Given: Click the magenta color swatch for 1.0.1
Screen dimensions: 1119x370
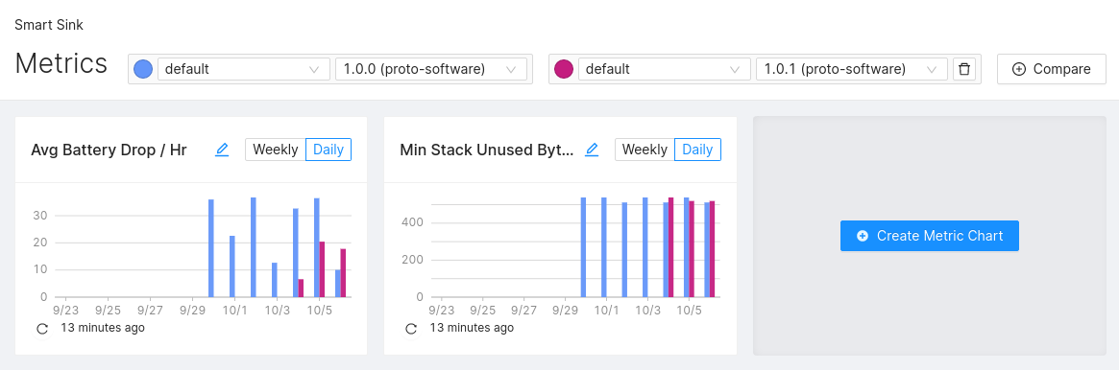Looking at the screenshot, I should click(564, 69).
